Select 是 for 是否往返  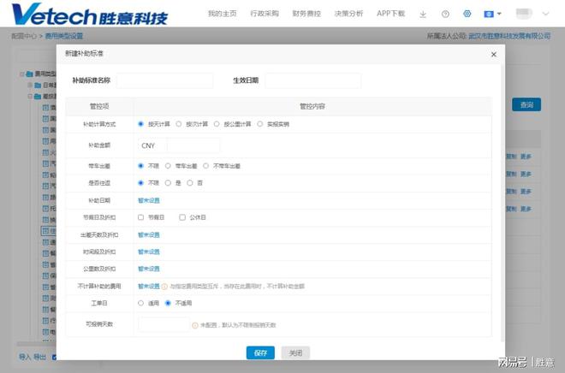[168, 183]
